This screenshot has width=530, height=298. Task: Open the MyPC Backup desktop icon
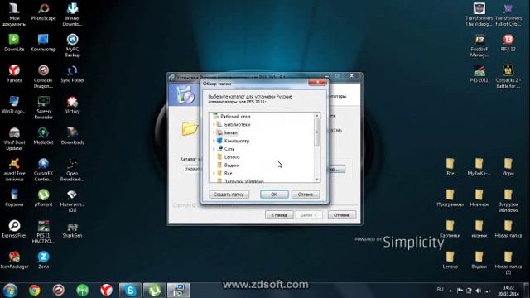point(72,46)
